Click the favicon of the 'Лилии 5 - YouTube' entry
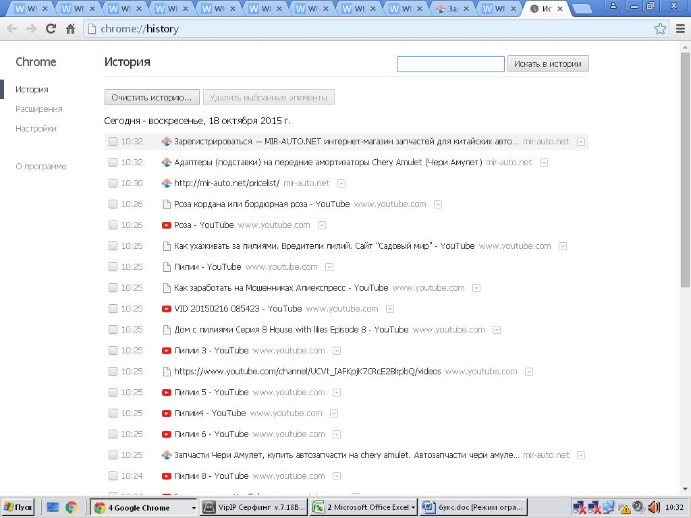691x518 pixels. pyautogui.click(x=166, y=393)
